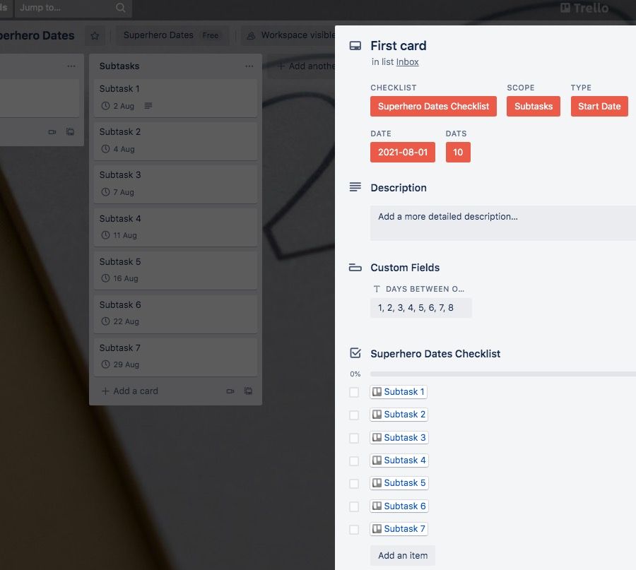Viewport: 636px width, 570px height.
Task: Follow the Inbox list link
Action: (407, 61)
